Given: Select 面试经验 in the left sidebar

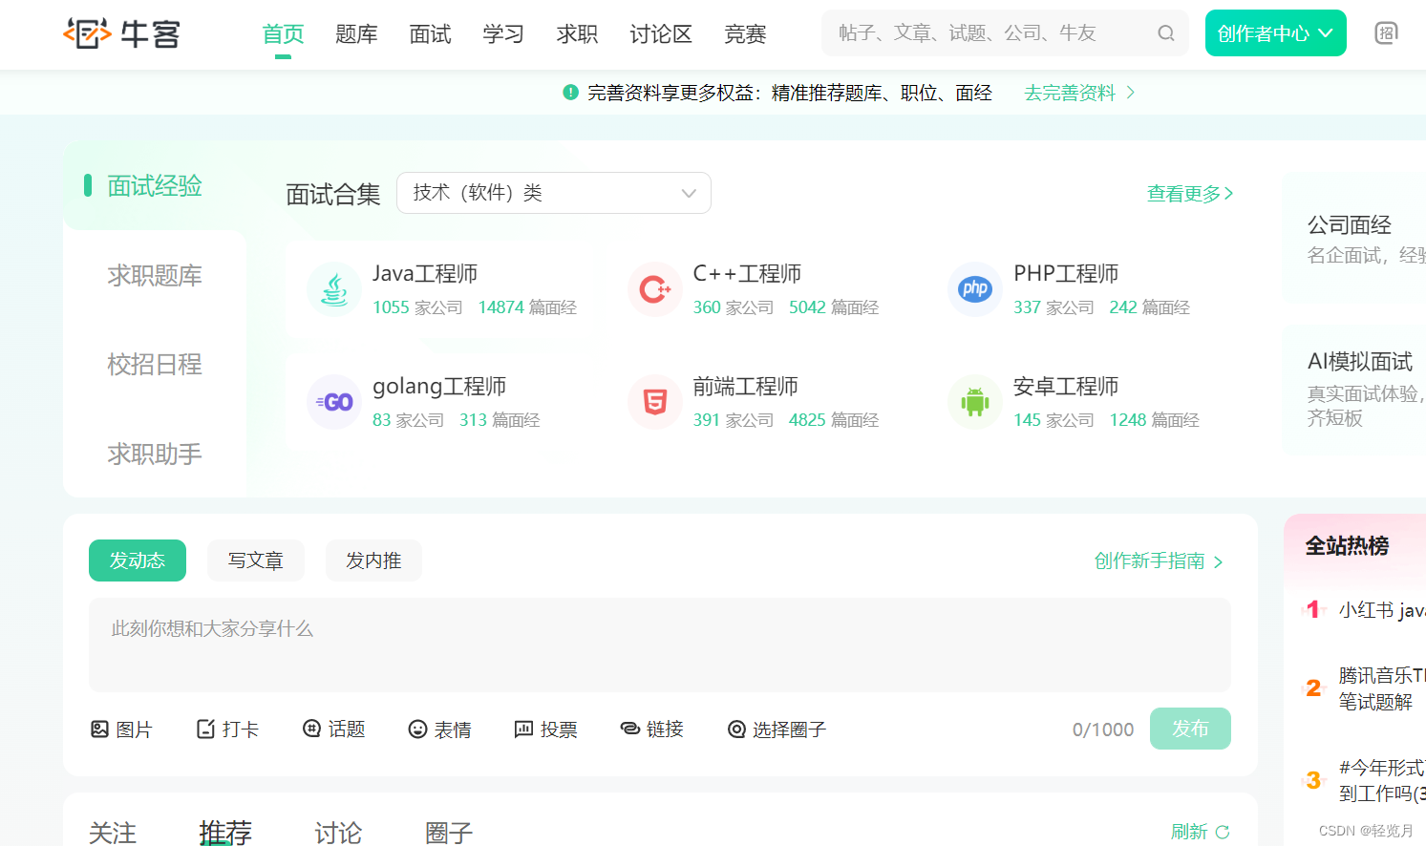Looking at the screenshot, I should pos(155,185).
